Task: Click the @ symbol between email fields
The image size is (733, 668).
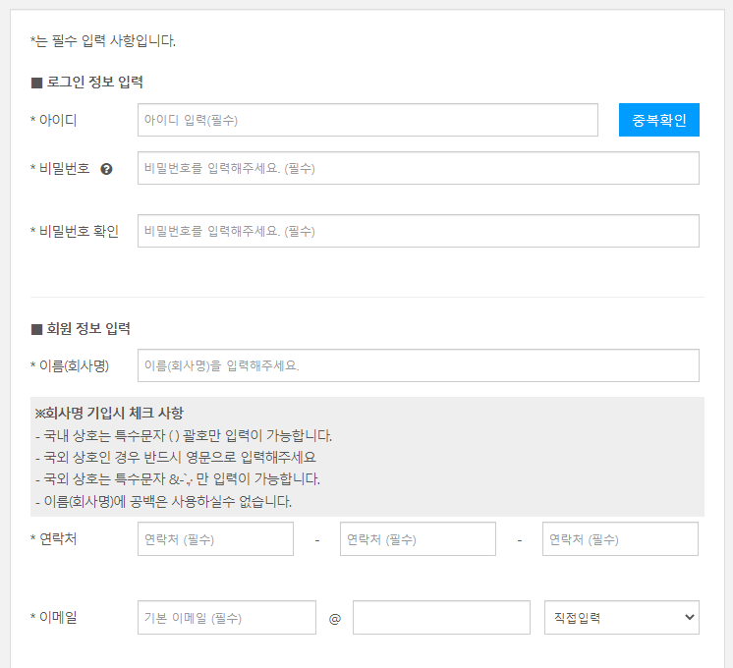Action: point(334,619)
